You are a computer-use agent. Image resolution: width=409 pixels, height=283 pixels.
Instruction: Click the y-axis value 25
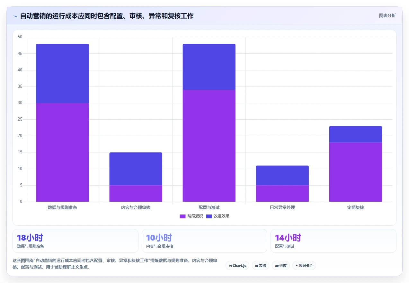[x=20, y=119]
